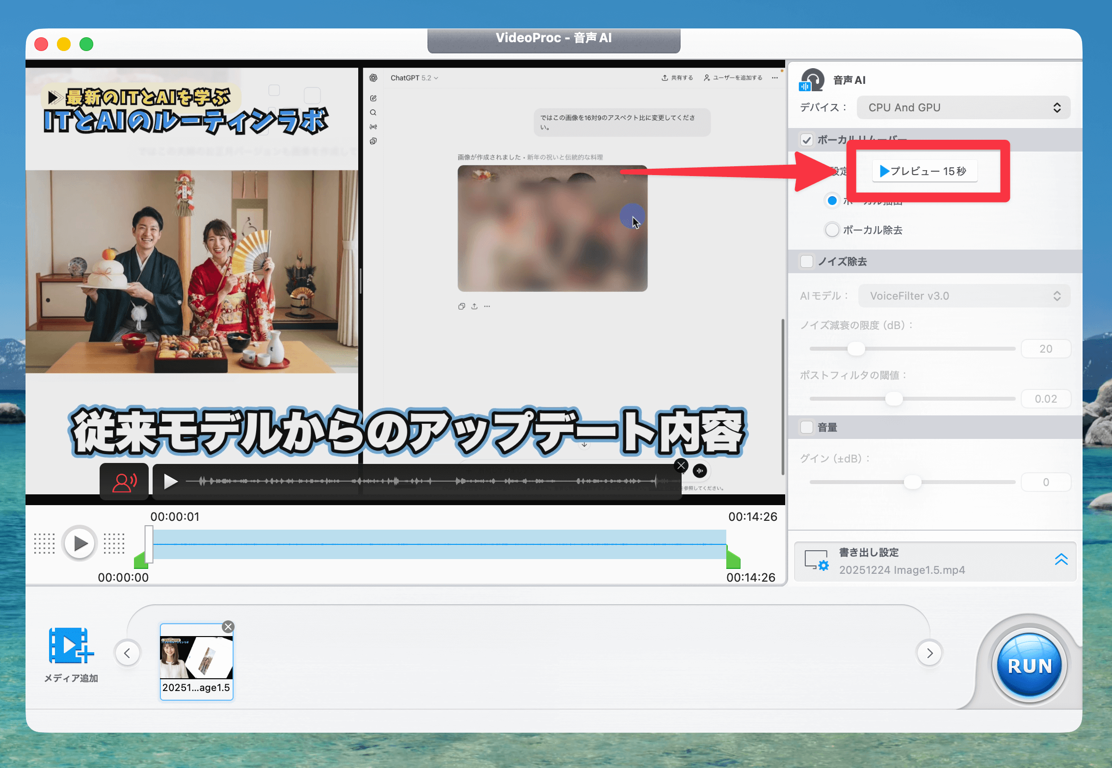1112x768 pixels.
Task: Open the VoiceFilter v3.0 model dropdown
Action: [964, 296]
